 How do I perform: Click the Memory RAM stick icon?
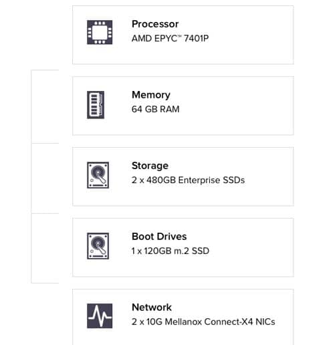point(96,105)
